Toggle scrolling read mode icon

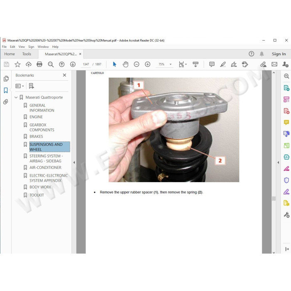pos(195,64)
